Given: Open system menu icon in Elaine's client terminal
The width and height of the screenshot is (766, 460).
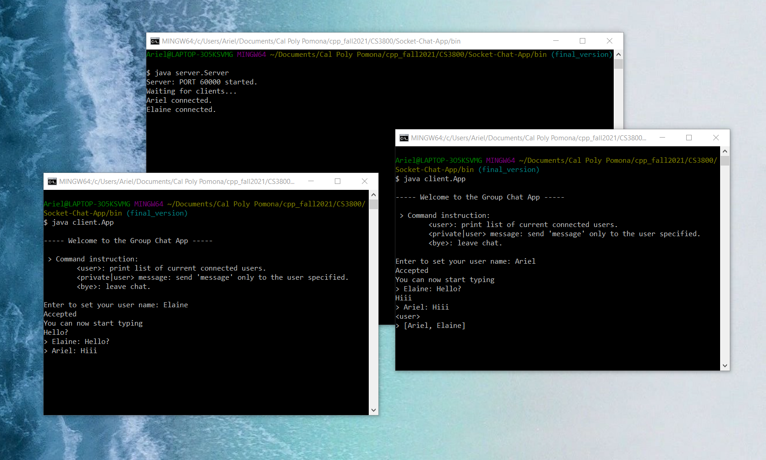Looking at the screenshot, I should point(52,182).
